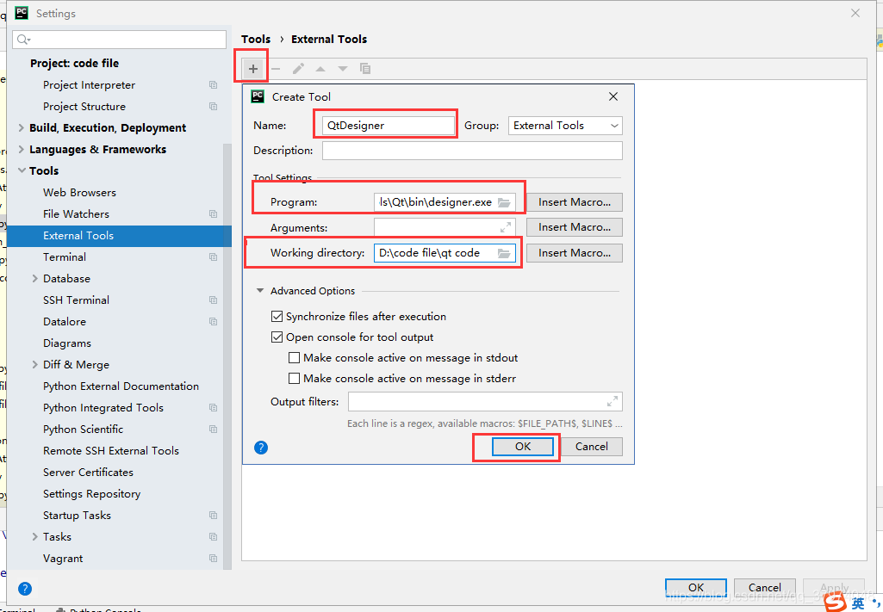883x612 pixels.
Task: Expand the Tasks tree node
Action: tap(35, 536)
